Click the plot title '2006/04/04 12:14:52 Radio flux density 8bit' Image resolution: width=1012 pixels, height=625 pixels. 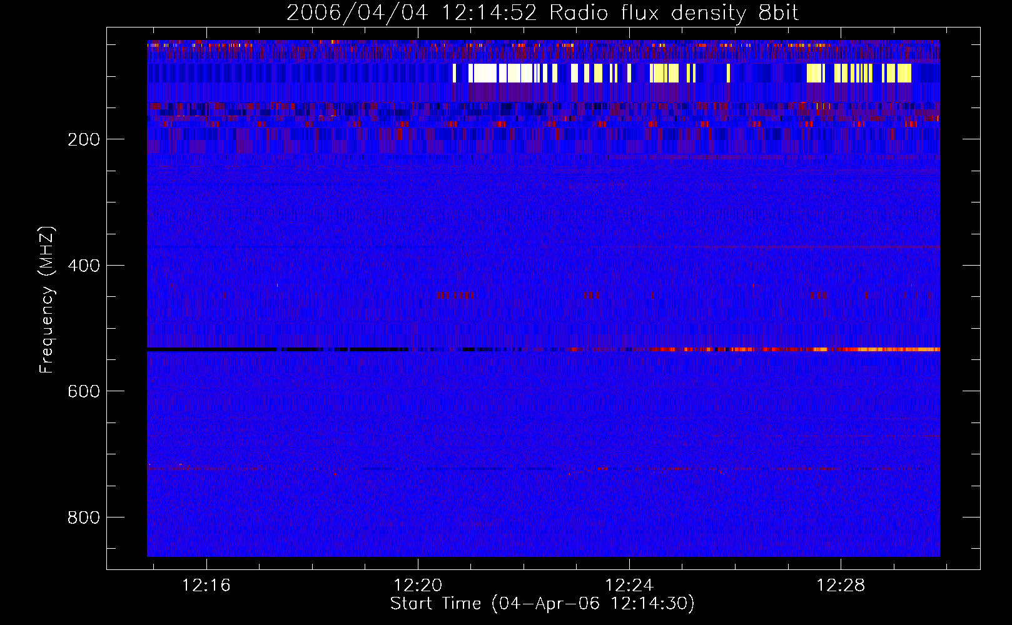[x=542, y=13]
